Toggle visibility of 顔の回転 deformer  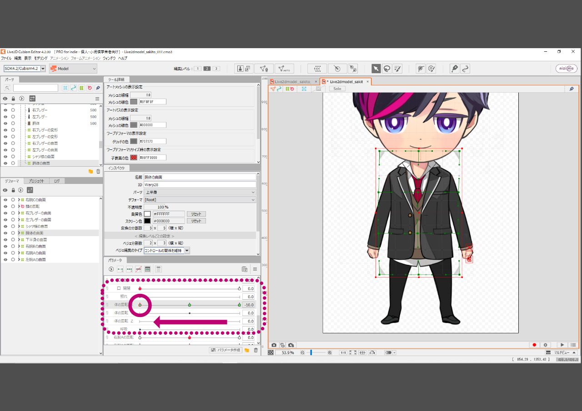[5, 206]
